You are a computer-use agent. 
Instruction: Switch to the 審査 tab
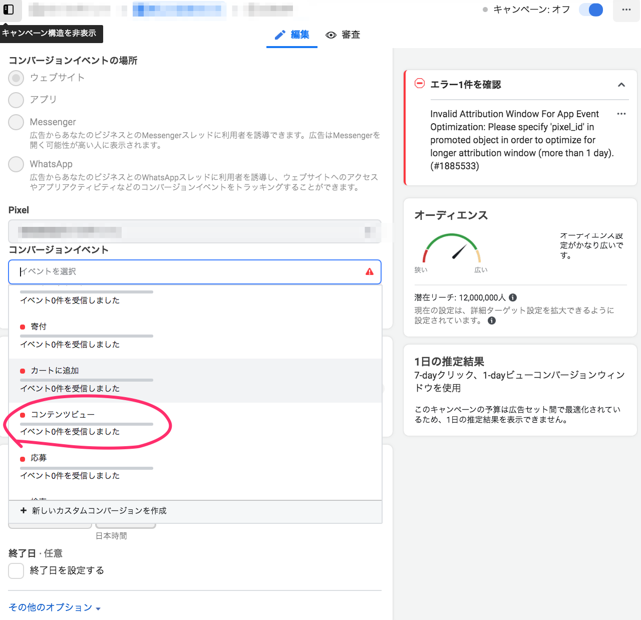[343, 35]
